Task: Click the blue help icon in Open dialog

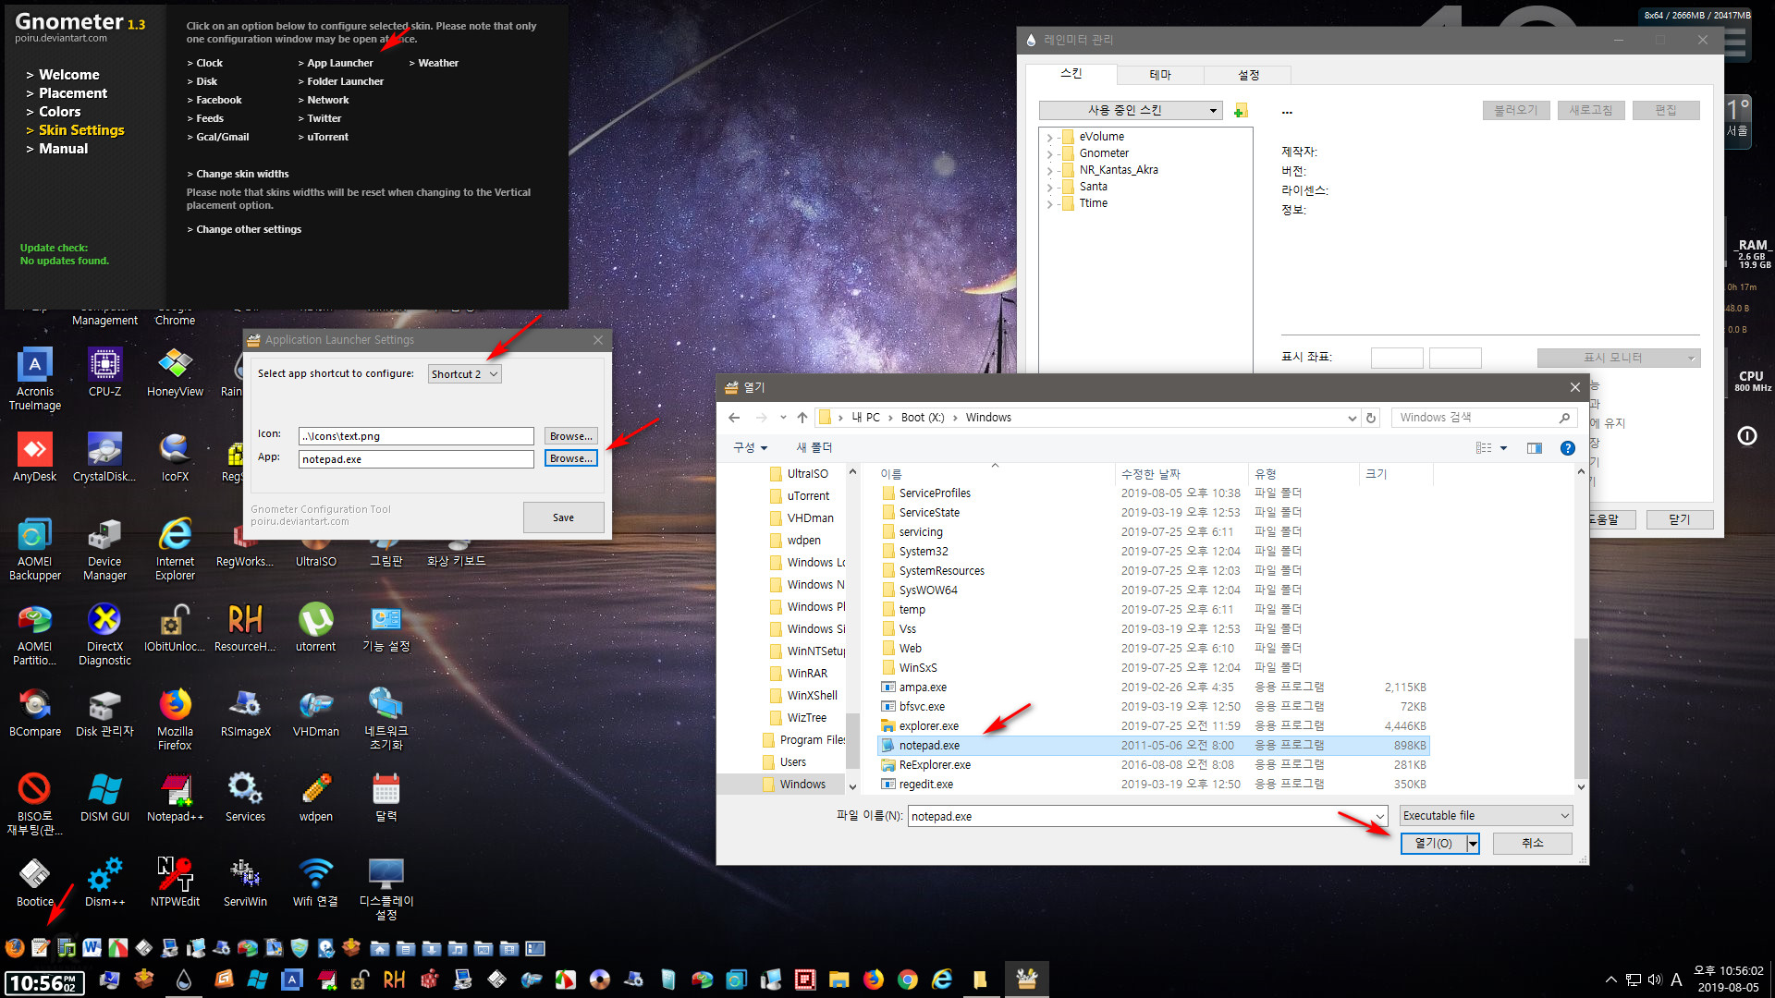Action: tap(1567, 447)
